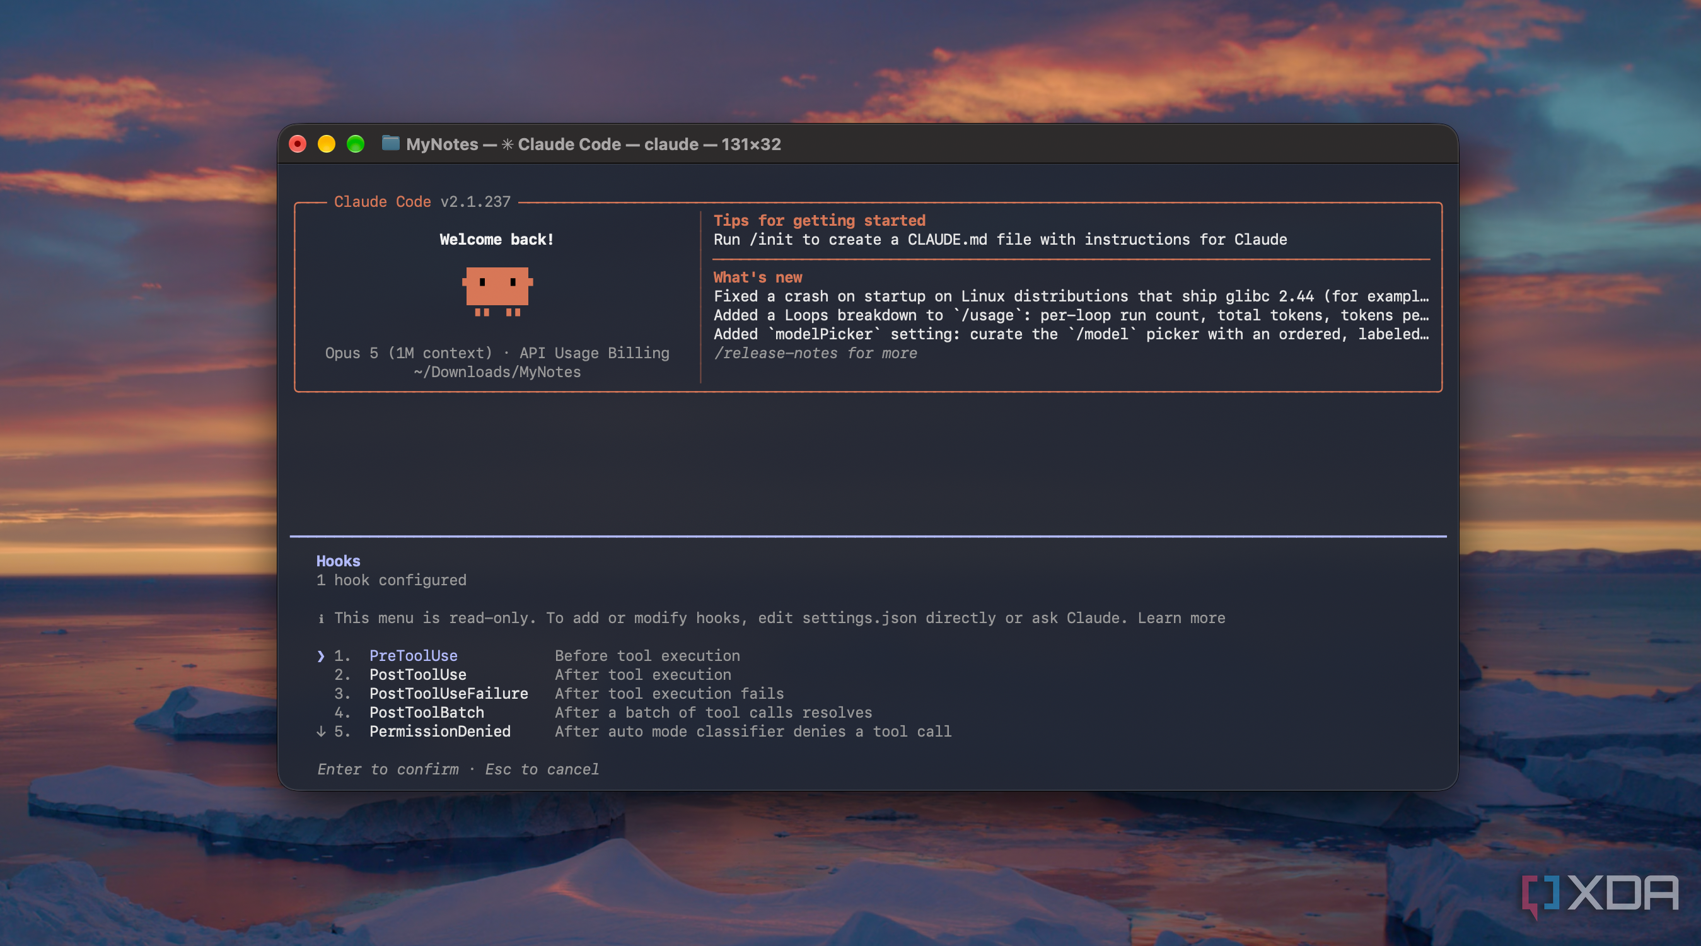Image resolution: width=1701 pixels, height=946 pixels.
Task: Click the 'Tips for getting started' heading
Action: [x=820, y=220]
